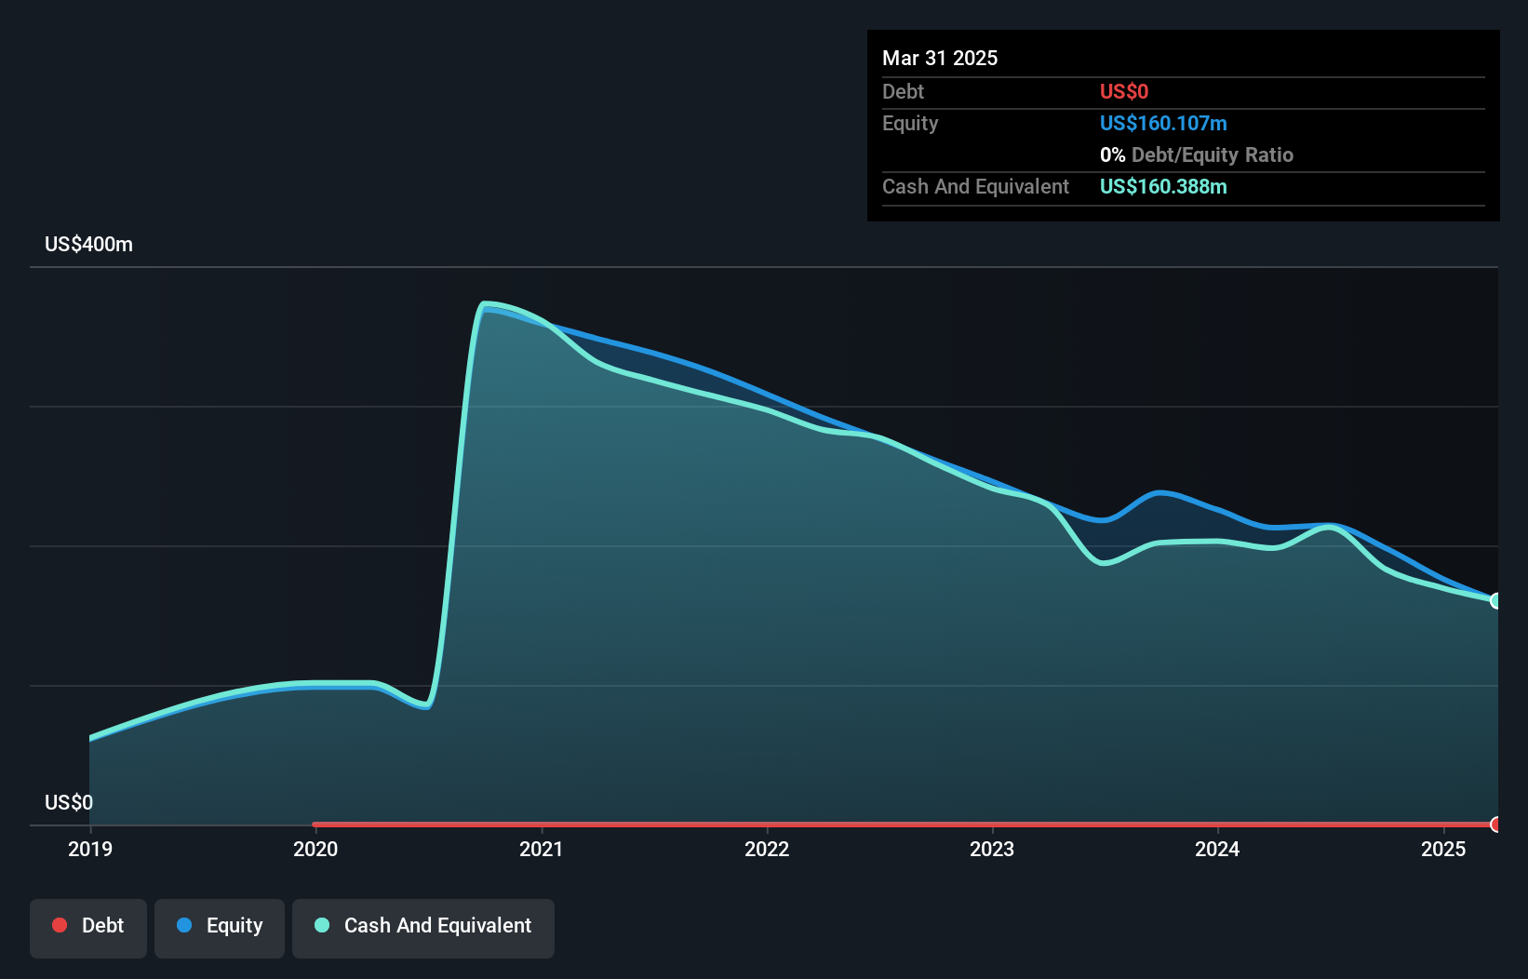Click the US$0 y-axis label
Image resolution: width=1528 pixels, height=979 pixels.
(69, 802)
